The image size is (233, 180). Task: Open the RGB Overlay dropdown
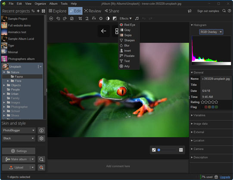[211, 32]
